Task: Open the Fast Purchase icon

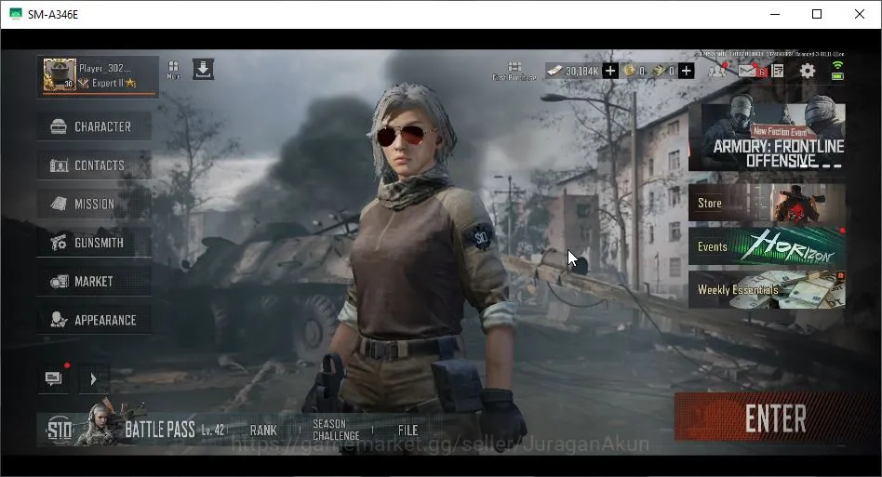Action: click(x=514, y=71)
